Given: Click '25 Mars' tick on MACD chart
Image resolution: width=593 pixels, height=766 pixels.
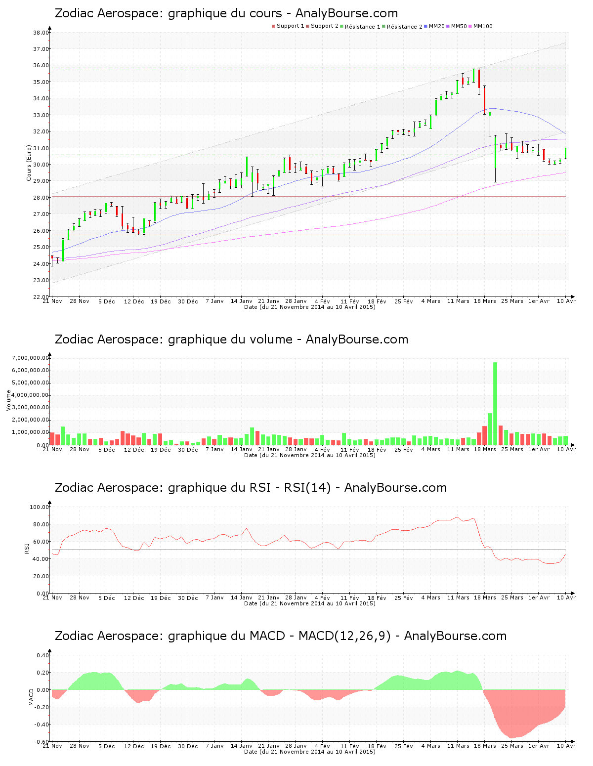Looking at the screenshot, I should point(512,746).
